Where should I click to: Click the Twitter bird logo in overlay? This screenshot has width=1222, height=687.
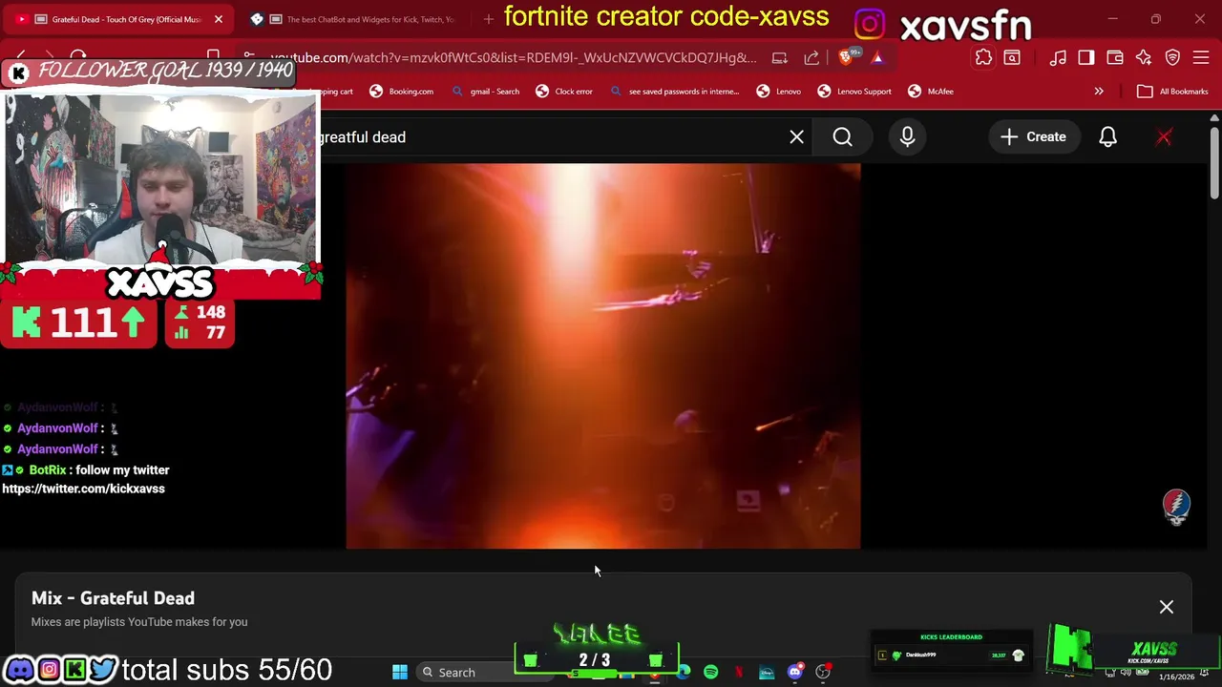pyautogui.click(x=102, y=670)
